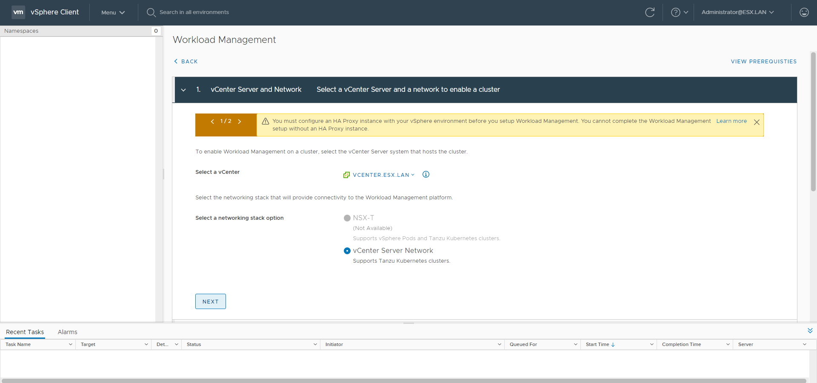817x383 pixels.
Task: Switch to the Recent Tasks tab
Action: tap(25, 332)
